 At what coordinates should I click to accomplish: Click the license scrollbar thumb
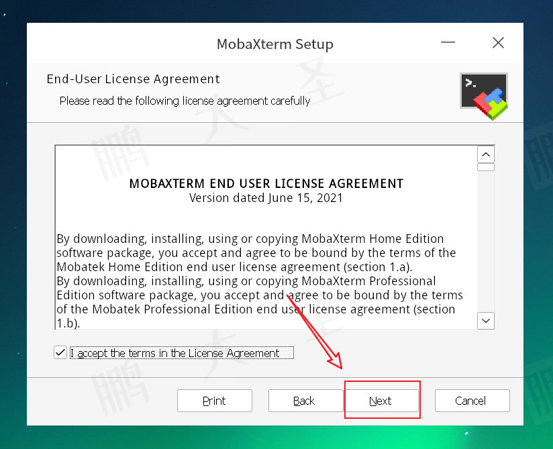486,167
